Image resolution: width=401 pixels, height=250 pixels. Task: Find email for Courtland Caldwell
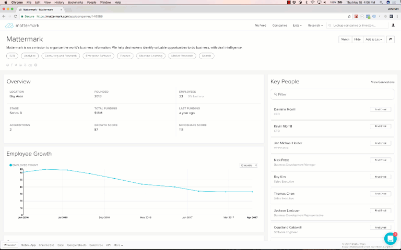pyautogui.click(x=381, y=227)
